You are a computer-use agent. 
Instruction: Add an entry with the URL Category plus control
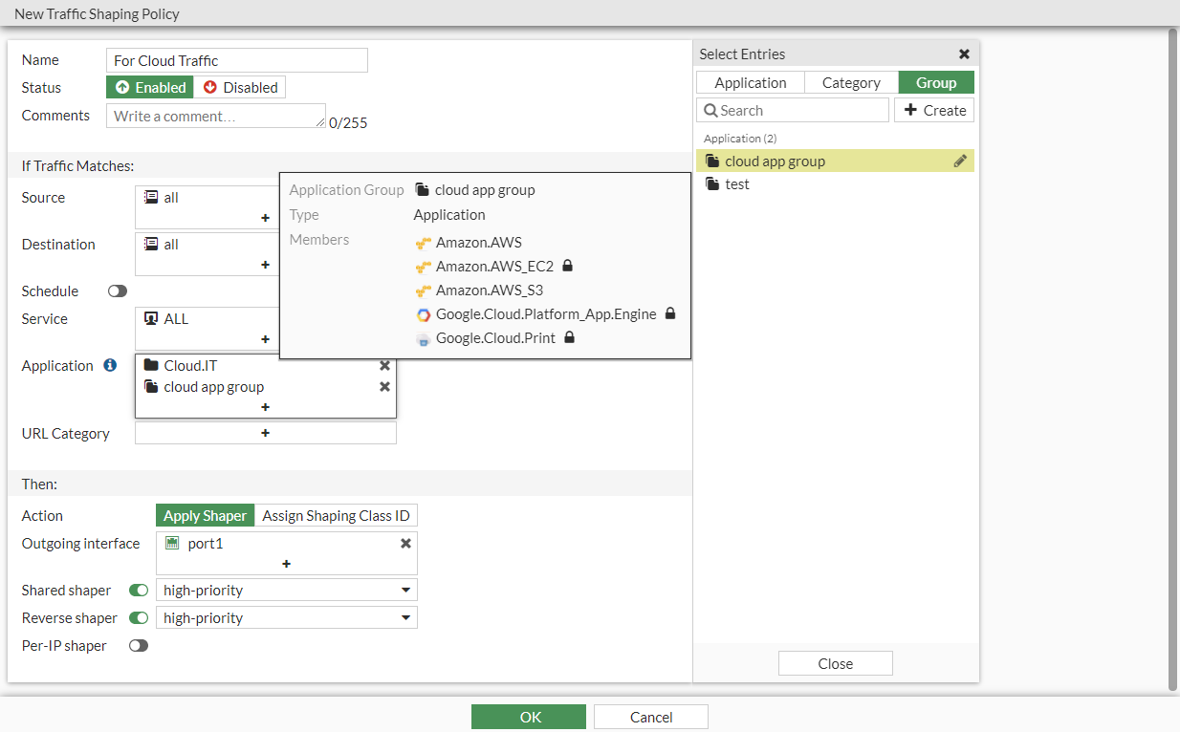point(265,432)
